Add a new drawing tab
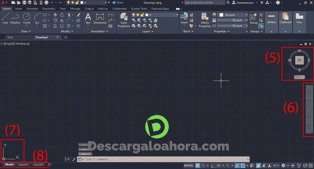Image resolution: width=314 pixels, height=169 pixels. pos(66,37)
